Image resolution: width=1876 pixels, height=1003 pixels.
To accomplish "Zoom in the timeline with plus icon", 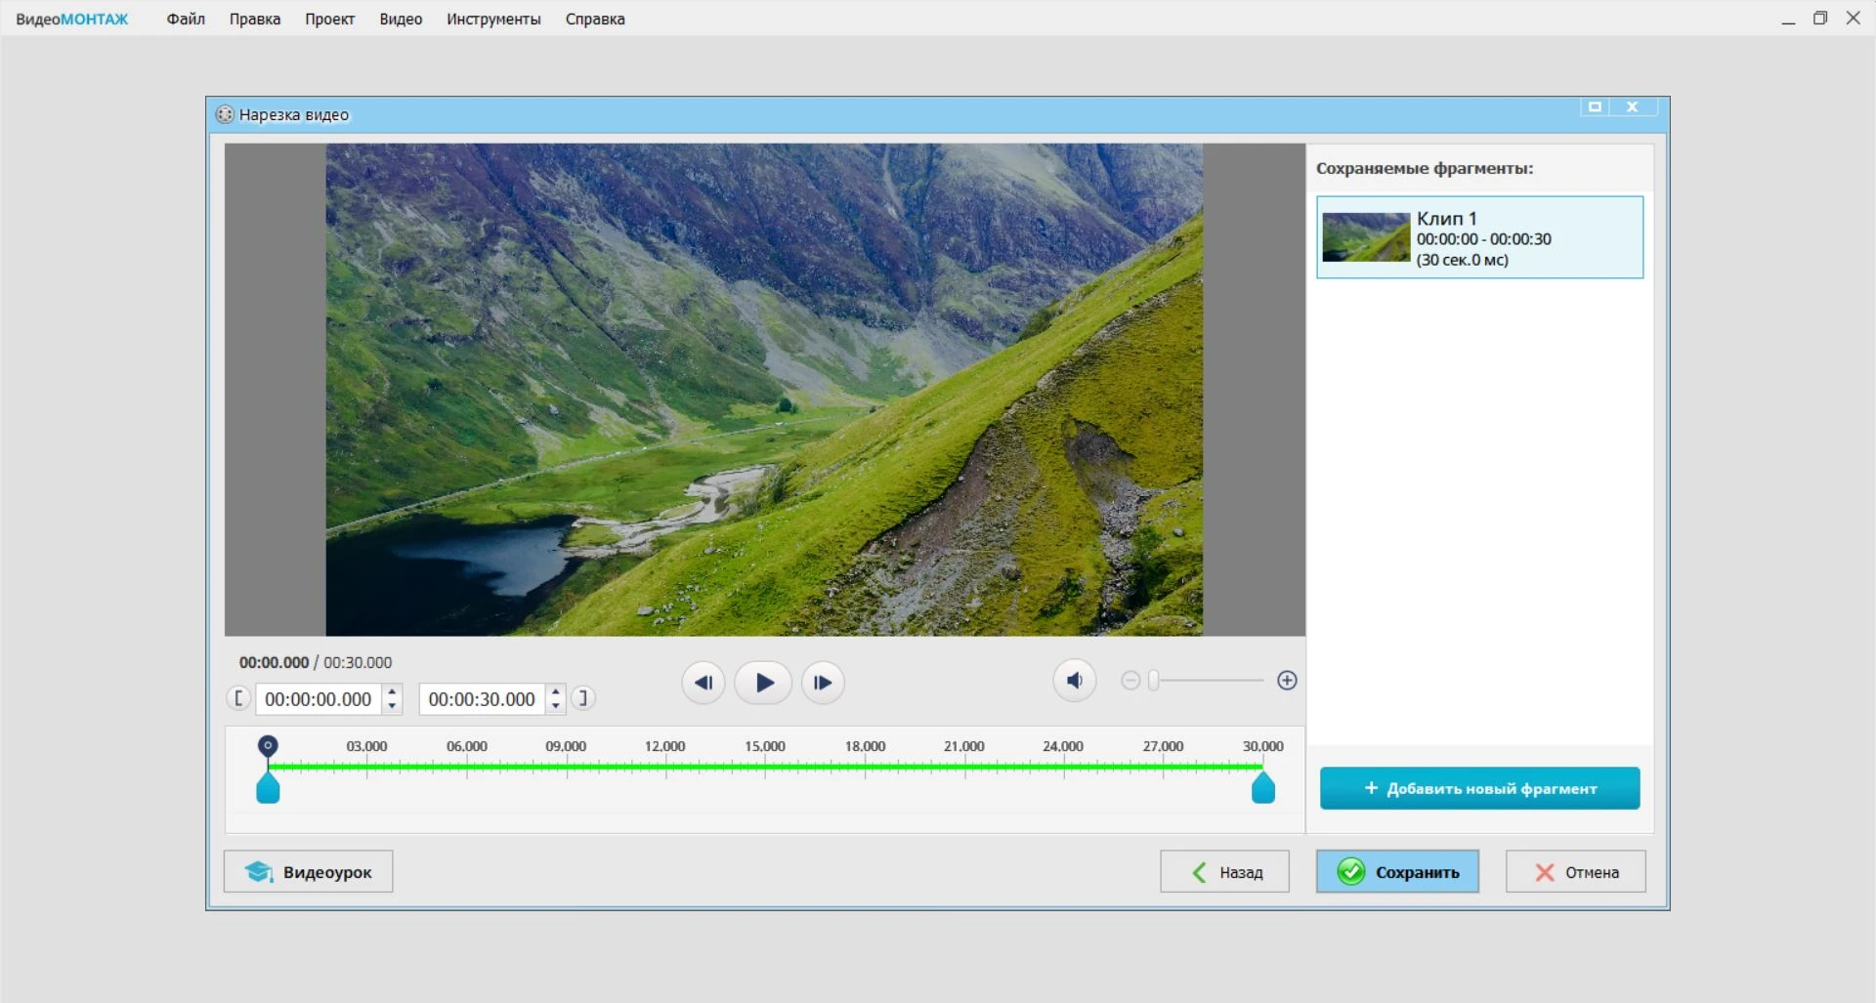I will [1287, 681].
